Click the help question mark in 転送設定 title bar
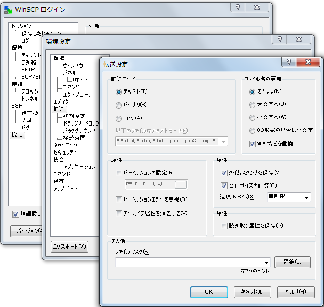This screenshot has width=324, height=307. click(x=288, y=63)
